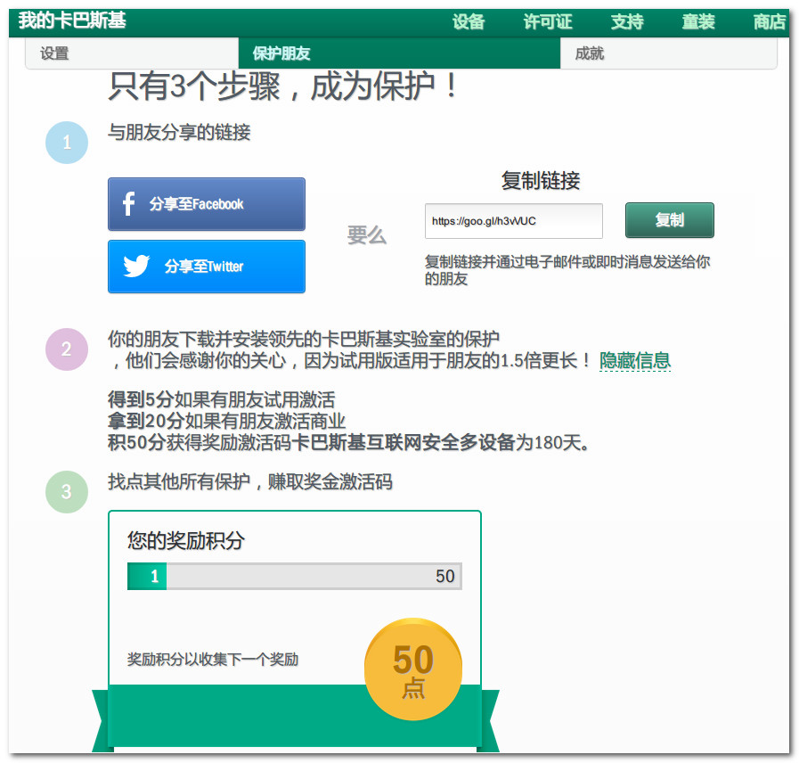Click the 复制链接 heading
Screen dimensions: 799x763
coord(540,181)
